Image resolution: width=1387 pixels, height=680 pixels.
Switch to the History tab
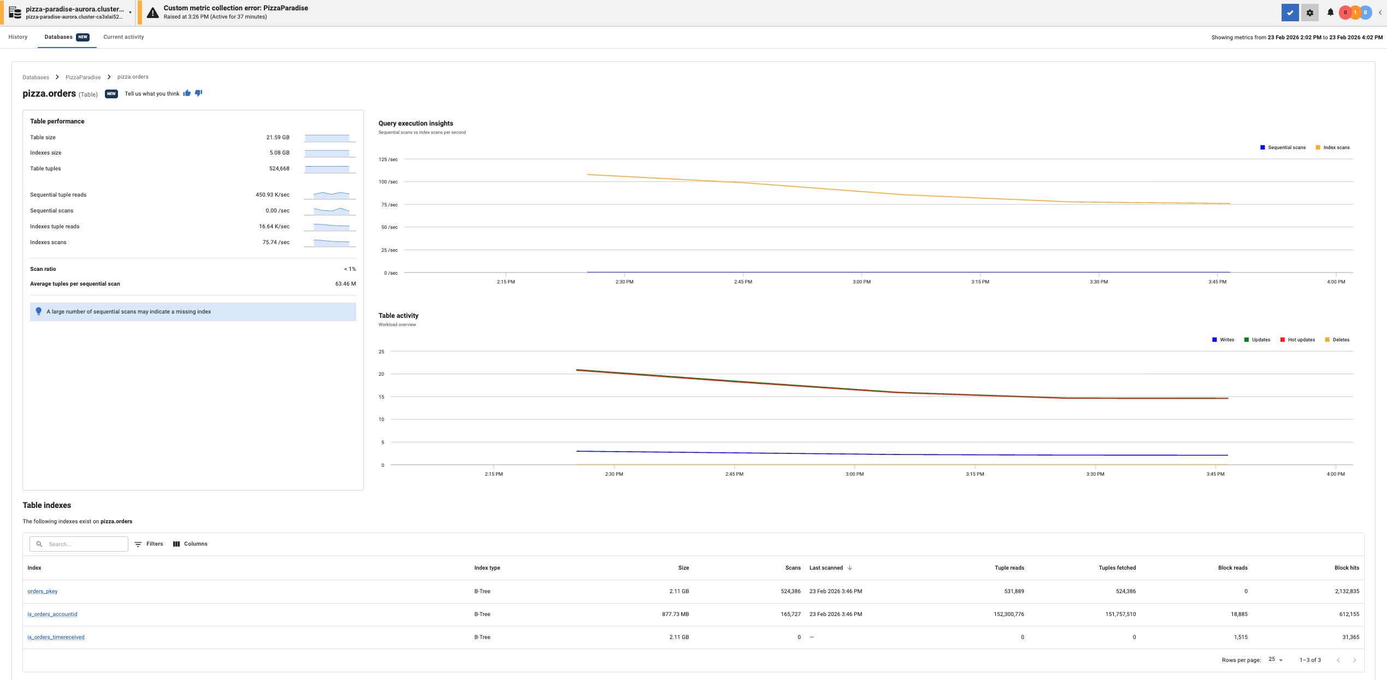point(18,37)
